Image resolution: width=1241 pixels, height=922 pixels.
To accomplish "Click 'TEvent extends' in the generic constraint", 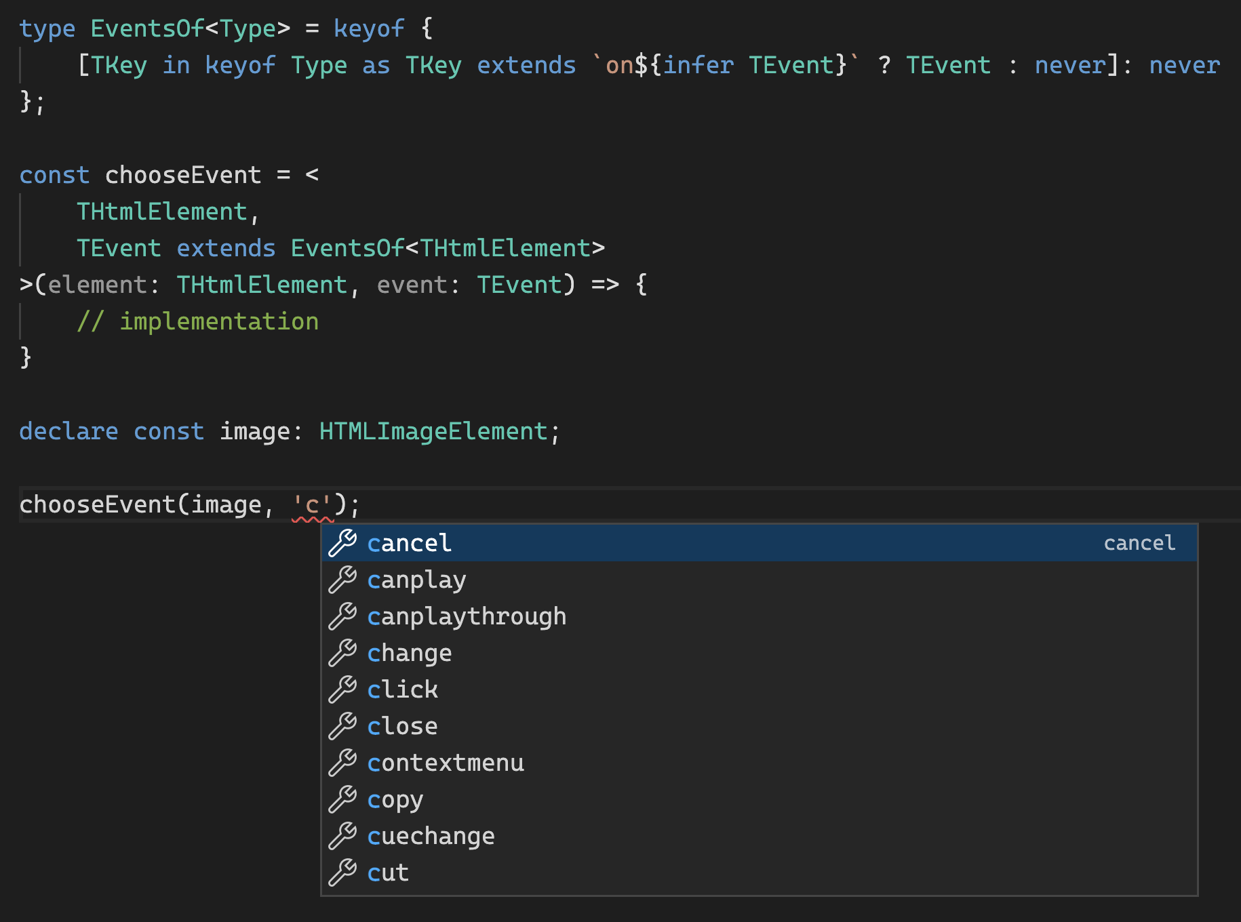I will [176, 248].
